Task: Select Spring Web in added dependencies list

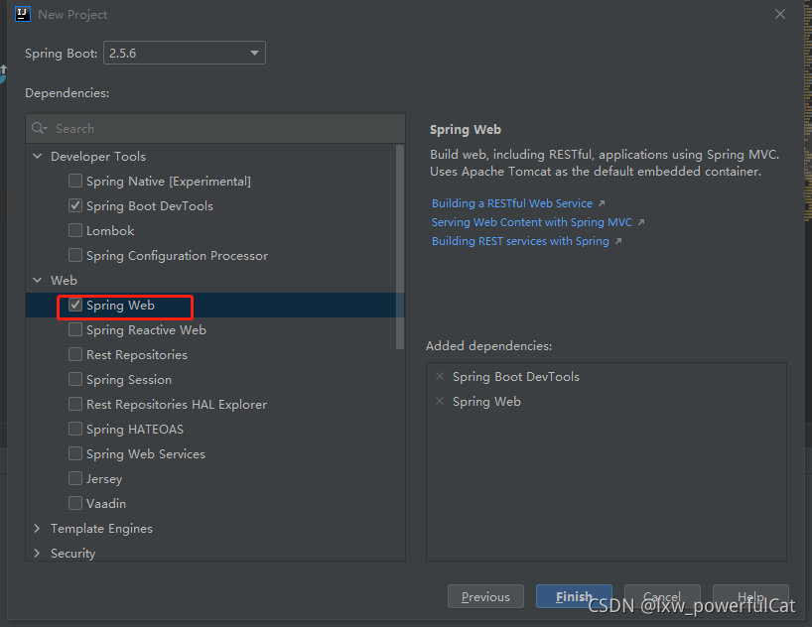Action: [486, 402]
